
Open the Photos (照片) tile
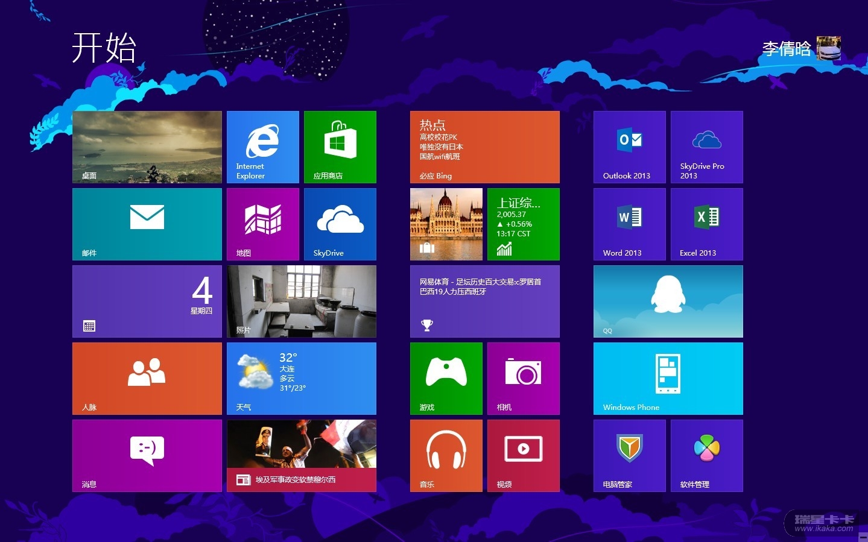pos(302,301)
